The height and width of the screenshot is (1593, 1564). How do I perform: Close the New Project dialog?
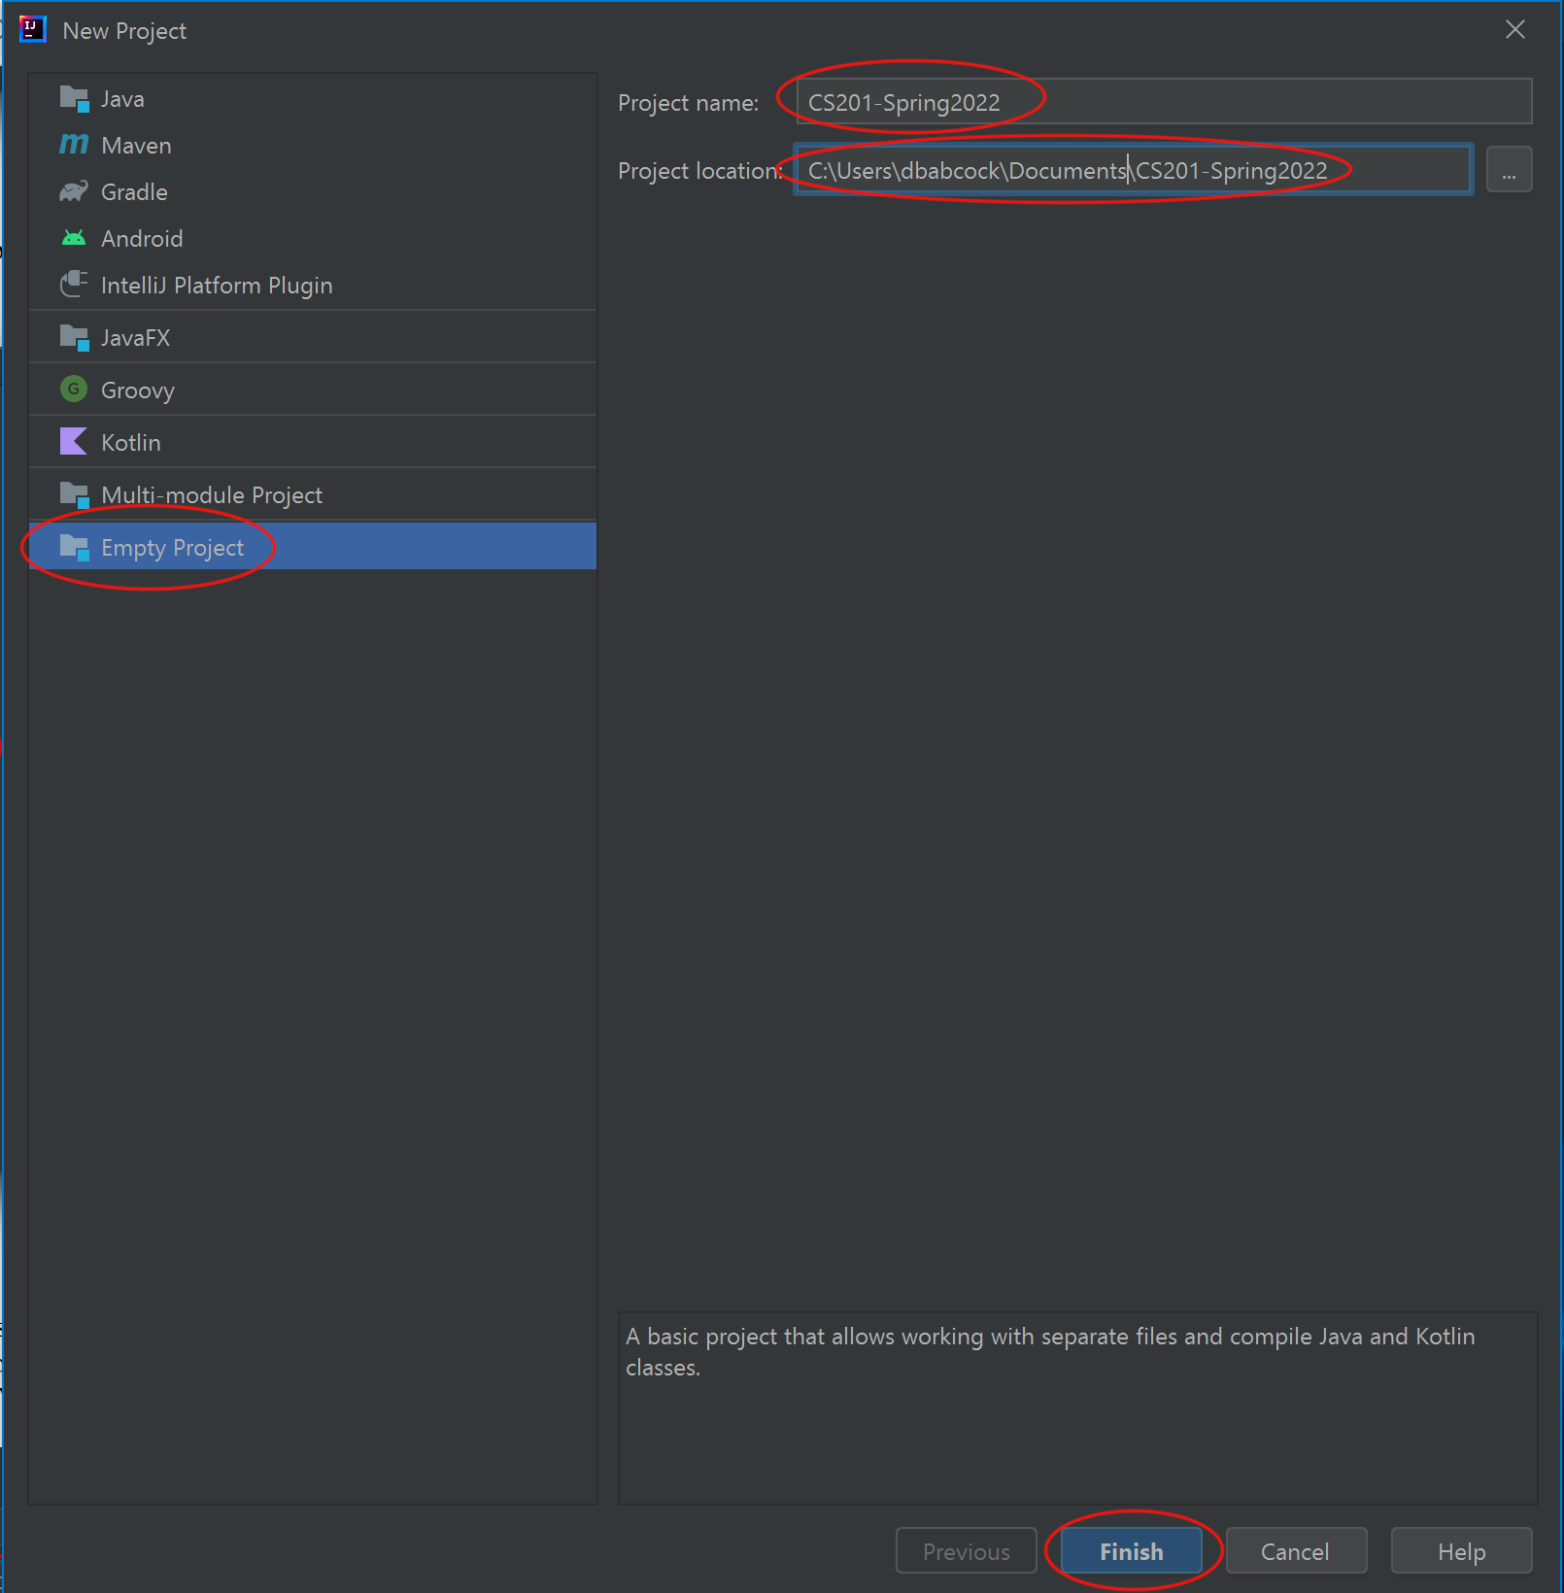(1514, 29)
